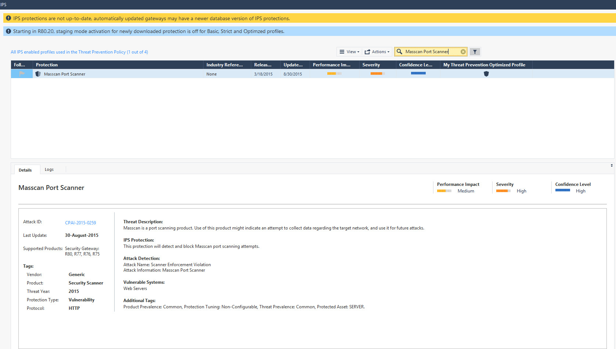Select the Masscan Port Scanner row text
Screen dimensions: 616x349
(x=65, y=74)
